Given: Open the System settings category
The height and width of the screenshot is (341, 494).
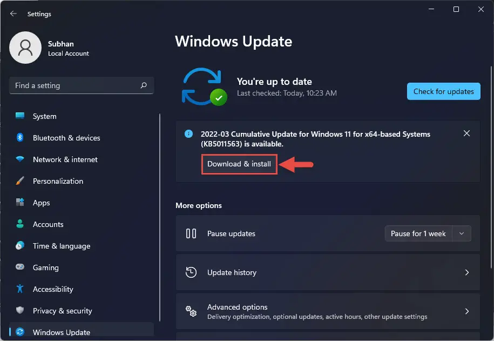Looking at the screenshot, I should 44,116.
